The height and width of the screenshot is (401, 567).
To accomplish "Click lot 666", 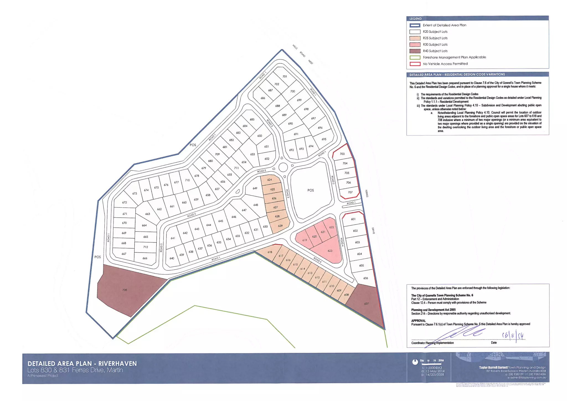I will (x=145, y=258).
